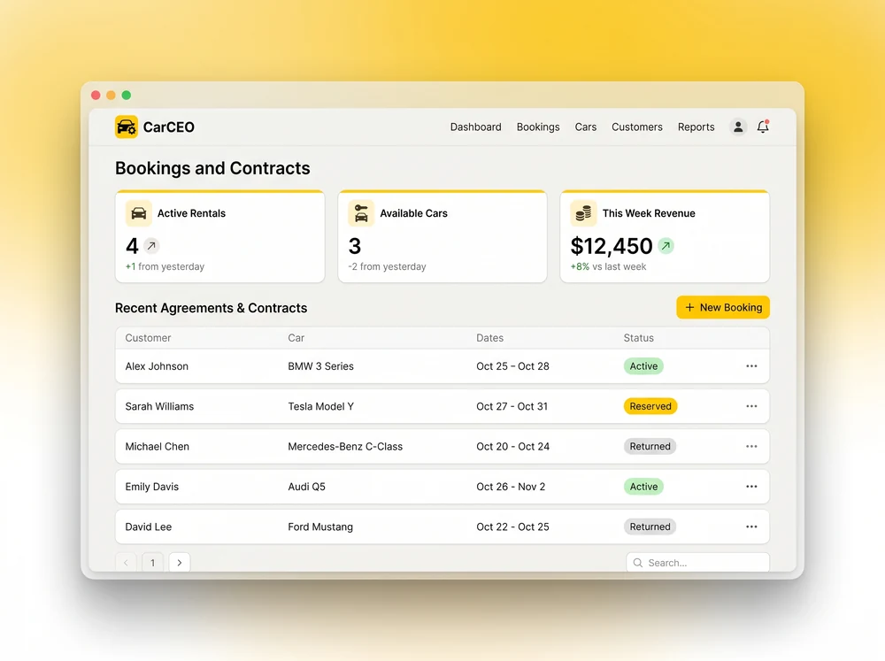Viewport: 885px width, 661px height.
Task: Click Active status badge for Emily Davis
Action: pos(643,487)
